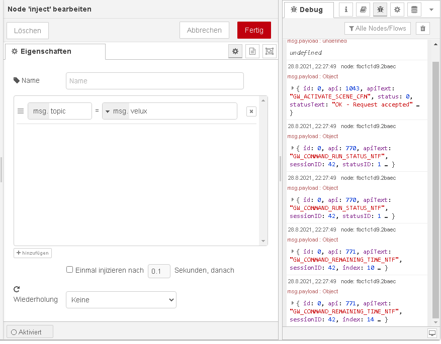Open the help book sidebar icon
This screenshot has width=441, height=344.
(363, 10)
